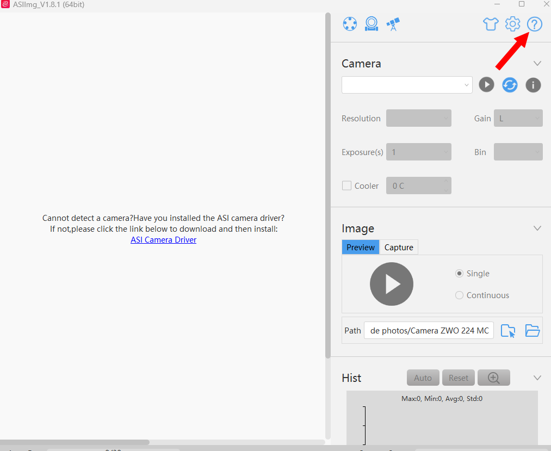Open the Gain dropdown
551x451 pixels.
518,118
